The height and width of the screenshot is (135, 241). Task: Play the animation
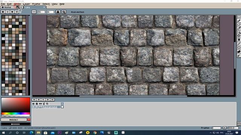(43, 100)
